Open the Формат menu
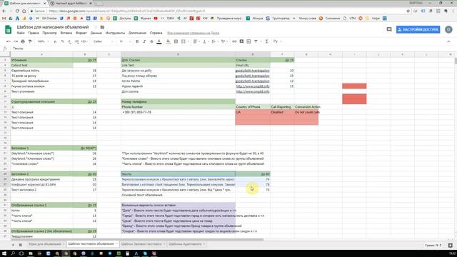 click(81, 33)
